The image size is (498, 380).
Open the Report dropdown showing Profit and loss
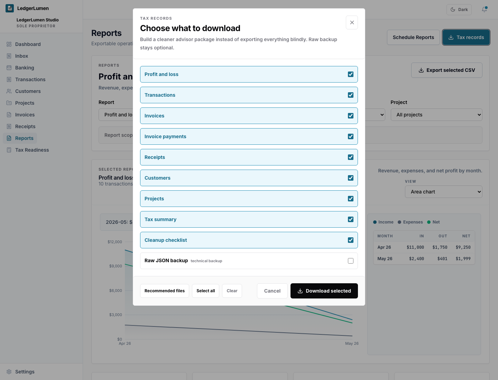point(116,115)
